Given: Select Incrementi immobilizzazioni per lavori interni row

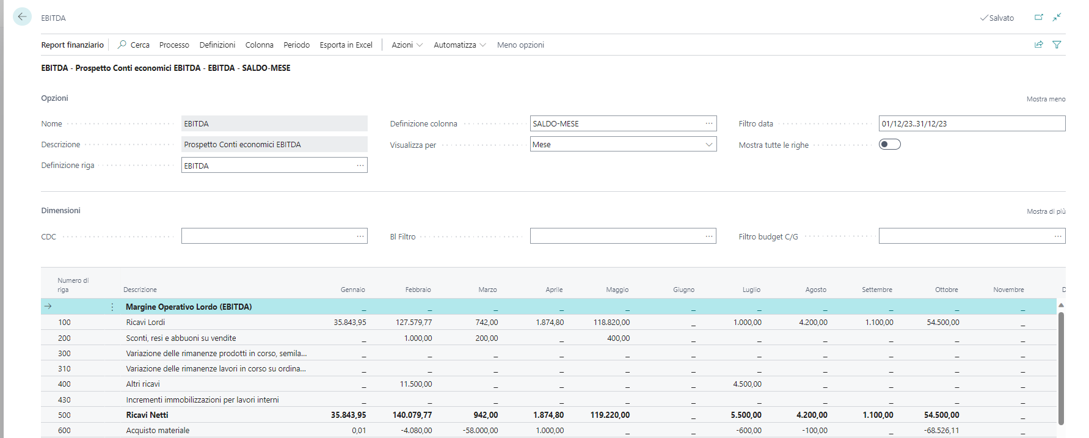Looking at the screenshot, I should click(x=548, y=400).
